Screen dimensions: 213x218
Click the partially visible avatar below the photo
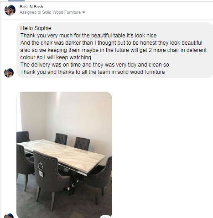click(x=9, y=216)
